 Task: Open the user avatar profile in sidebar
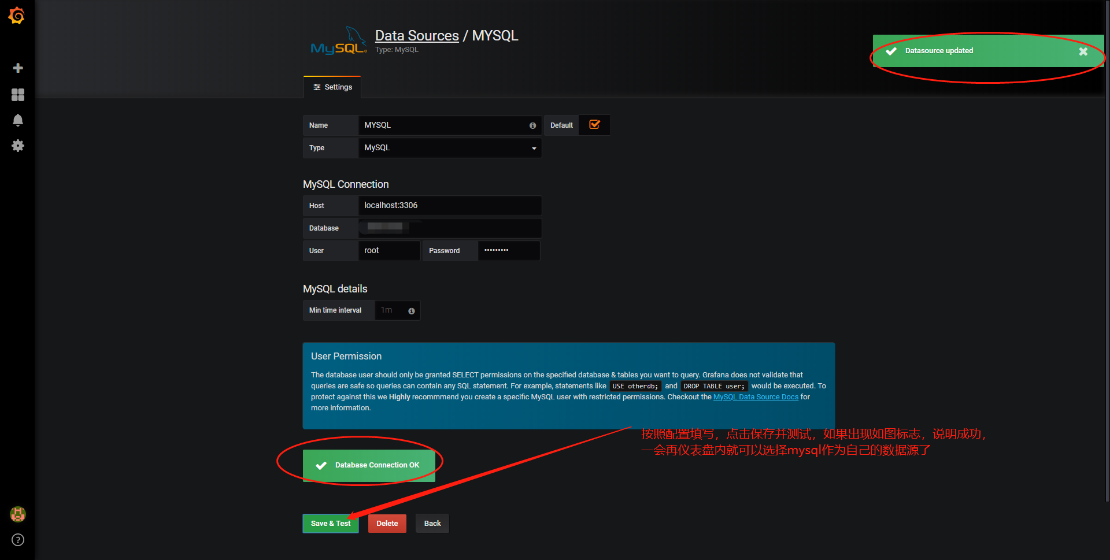(18, 514)
